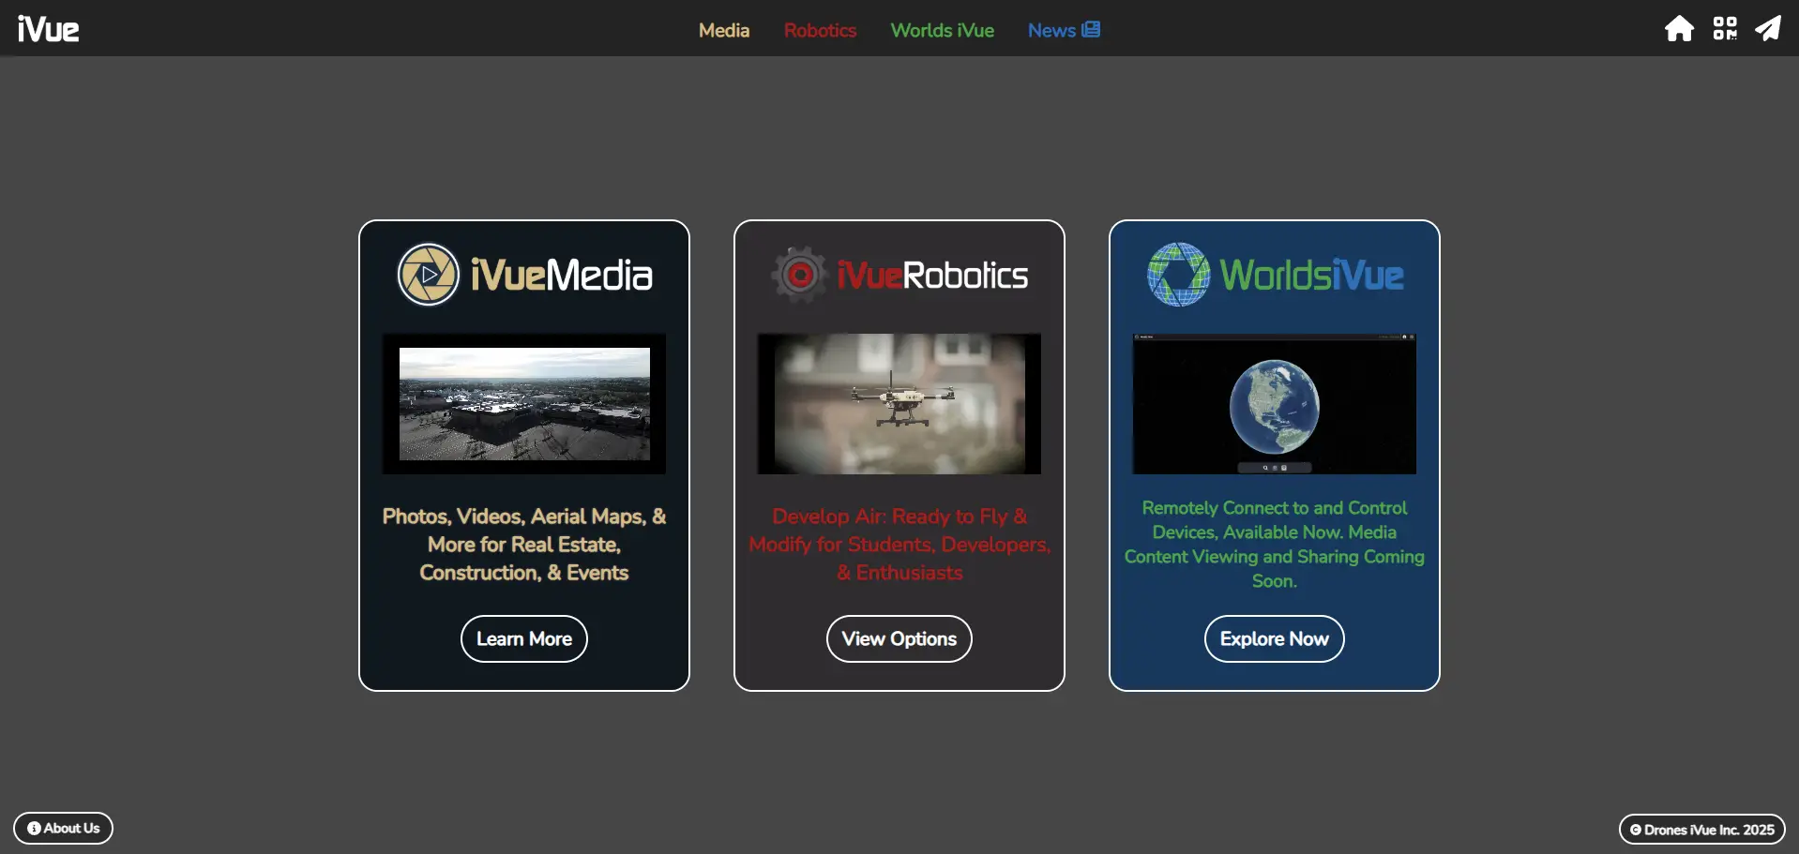Image resolution: width=1799 pixels, height=854 pixels.
Task: Open the Robotics nav menu item
Action: click(x=820, y=30)
